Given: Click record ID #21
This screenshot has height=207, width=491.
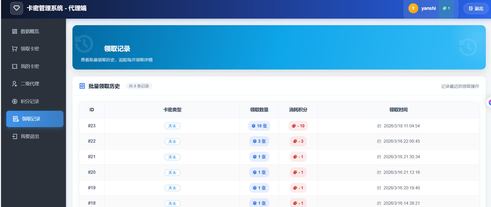Looking at the screenshot, I should point(92,157).
